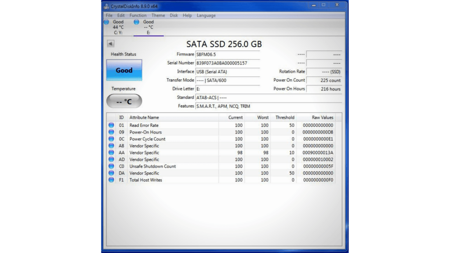Open the File menu
The width and height of the screenshot is (450, 253).
109,15
